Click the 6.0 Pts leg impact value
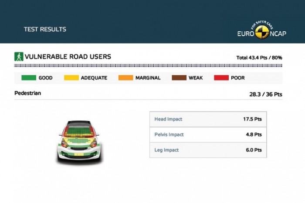305x203 pixels. pos(253,150)
